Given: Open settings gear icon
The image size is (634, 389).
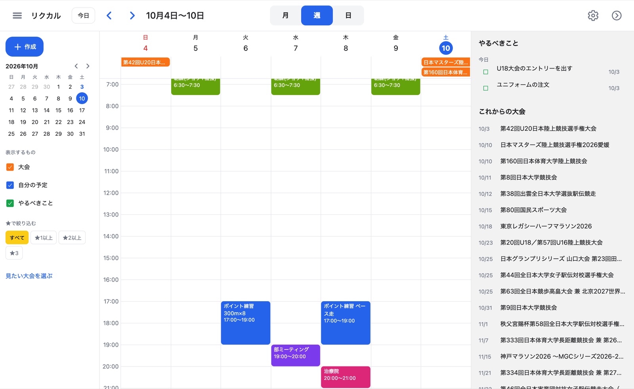Looking at the screenshot, I should click(593, 15).
